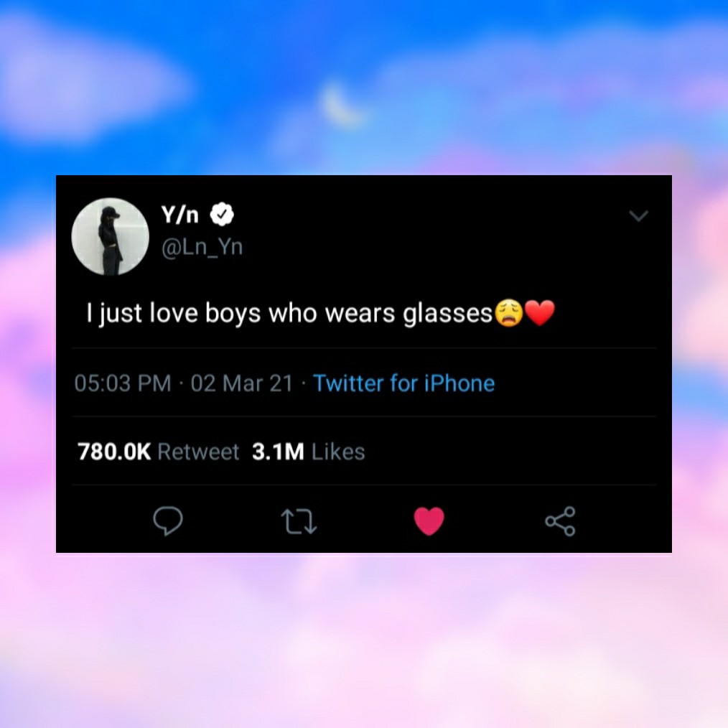Viewport: 728px width, 728px height.
Task: Click the red heart emoji in tweet
Action: point(539,312)
